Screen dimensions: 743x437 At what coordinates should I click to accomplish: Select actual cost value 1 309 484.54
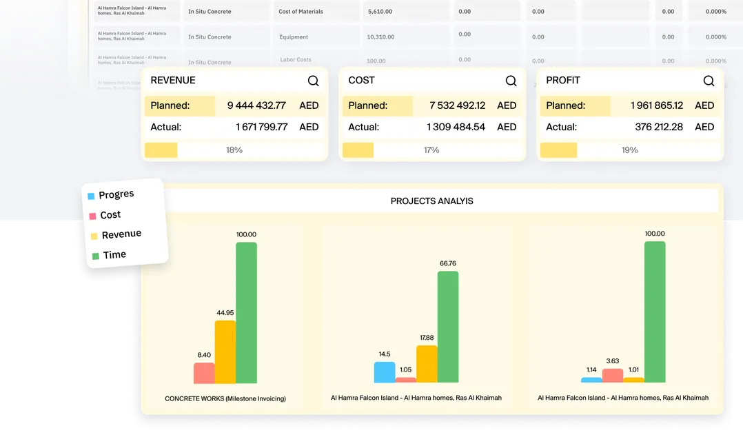point(456,127)
